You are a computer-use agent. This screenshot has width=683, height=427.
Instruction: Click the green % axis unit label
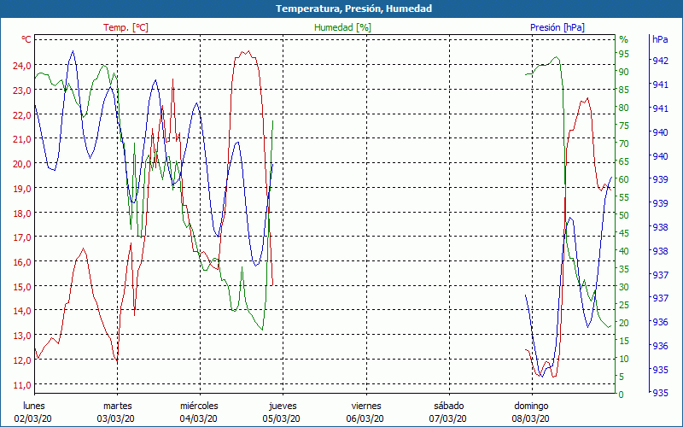click(624, 39)
